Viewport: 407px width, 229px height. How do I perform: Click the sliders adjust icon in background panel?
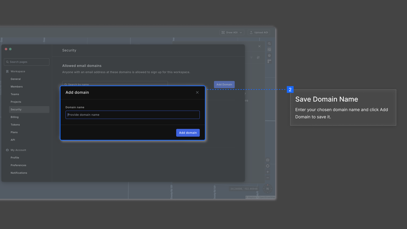click(x=258, y=58)
